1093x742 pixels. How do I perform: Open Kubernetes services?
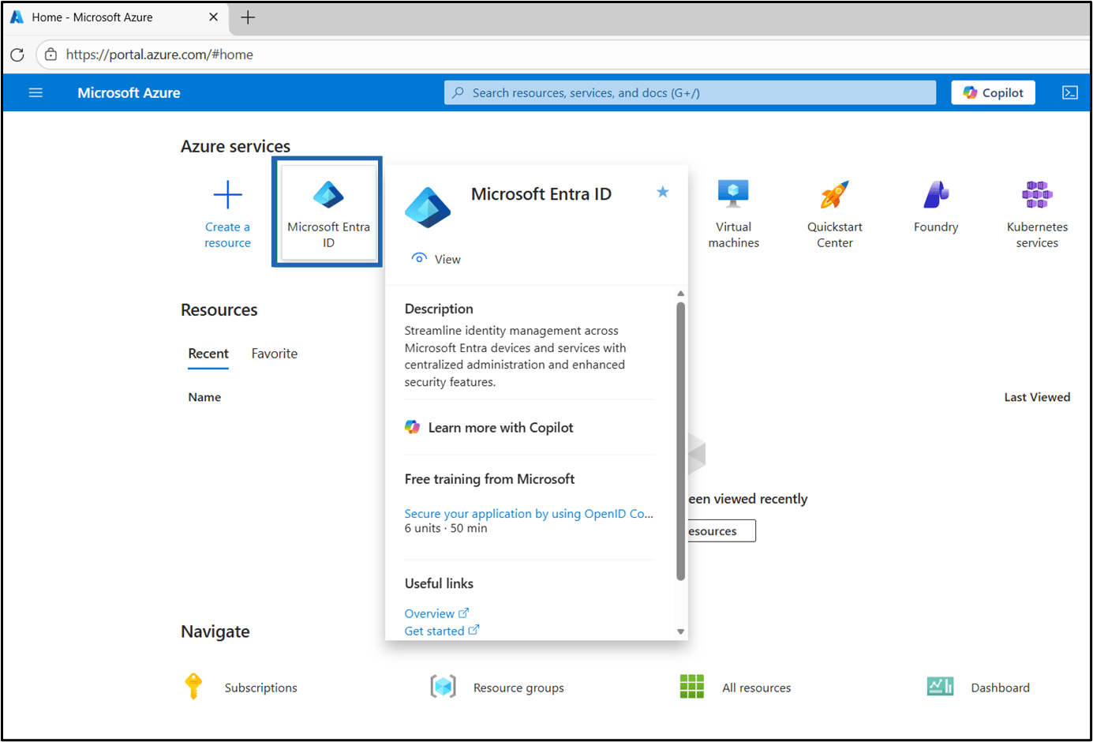[x=1037, y=213]
